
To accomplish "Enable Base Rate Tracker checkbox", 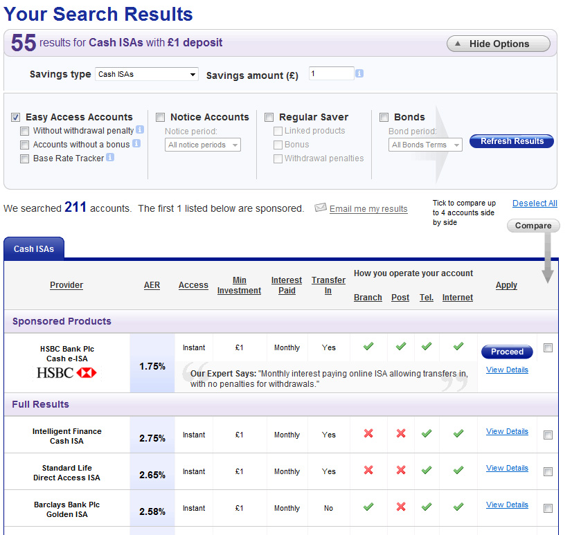I will (x=24, y=158).
